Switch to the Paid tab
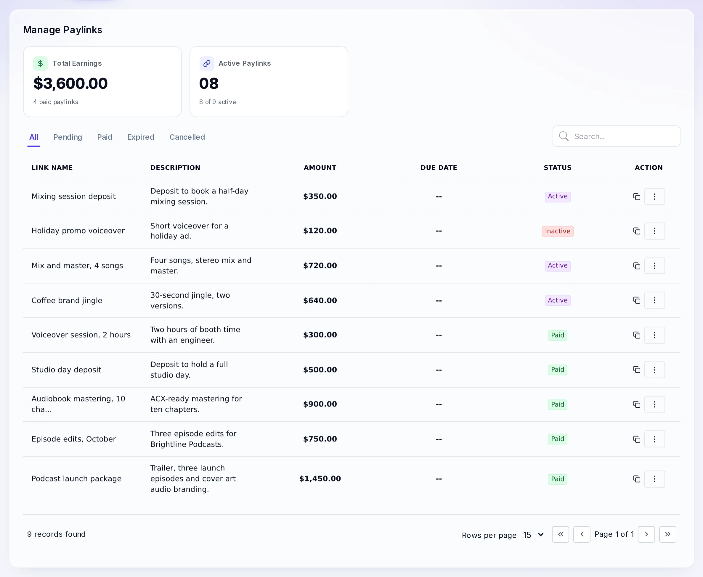Screen dimensions: 703x577 [105, 137]
